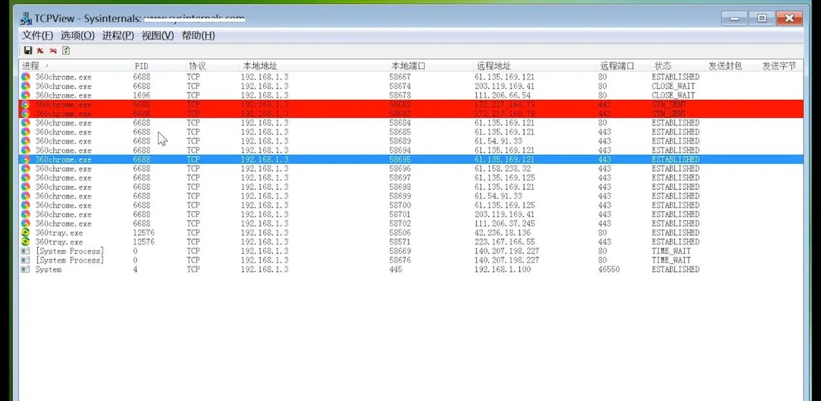This screenshot has height=401, width=821.
Task: Click [System Process] icon in port 58676 row
Action: click(x=26, y=261)
